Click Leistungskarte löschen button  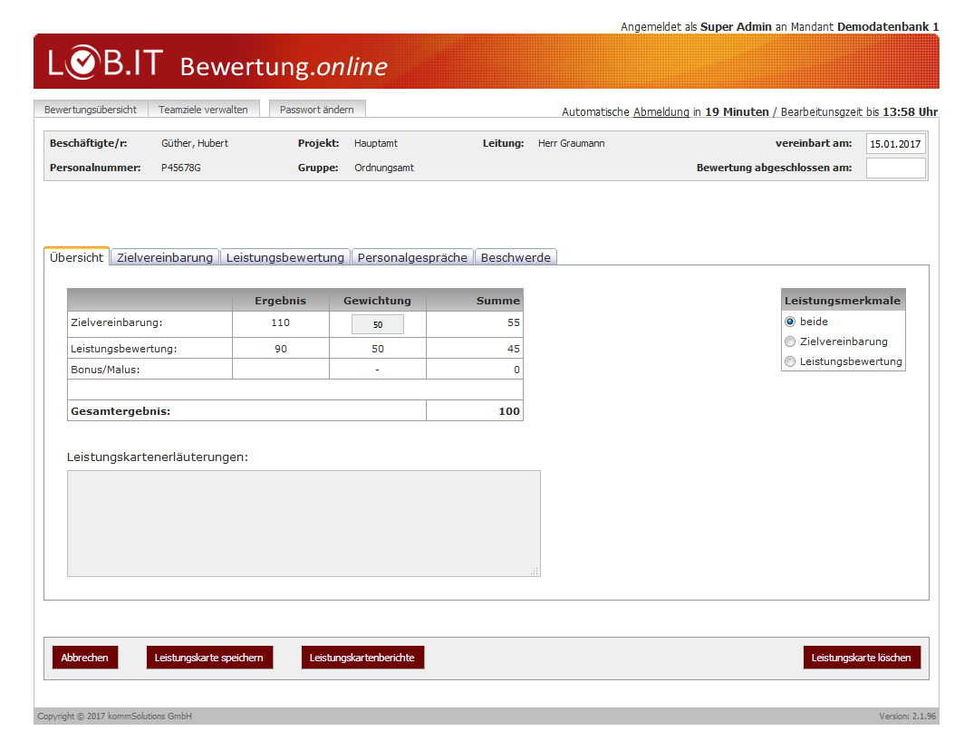[x=862, y=658]
